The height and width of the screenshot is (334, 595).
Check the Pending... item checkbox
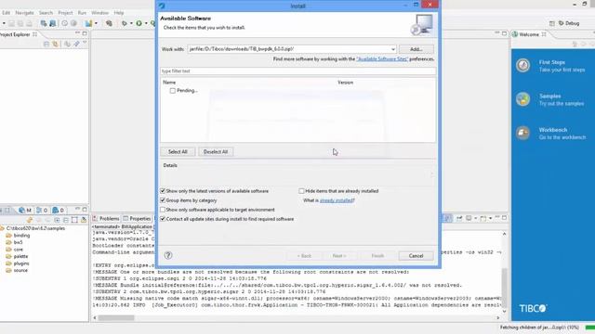pos(173,91)
